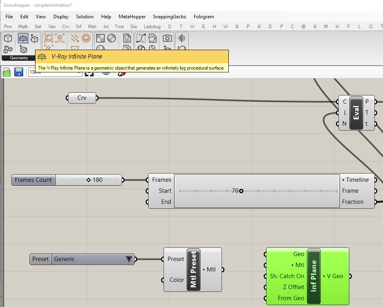383x307 pixels.
Task: Select the teapot render icon
Action: tap(152, 39)
